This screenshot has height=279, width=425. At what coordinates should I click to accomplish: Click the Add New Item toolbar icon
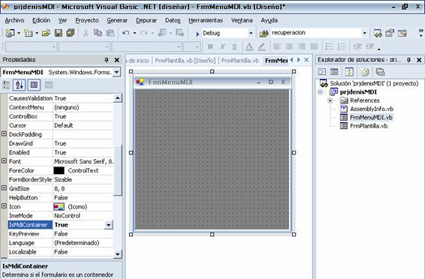[x=29, y=33]
